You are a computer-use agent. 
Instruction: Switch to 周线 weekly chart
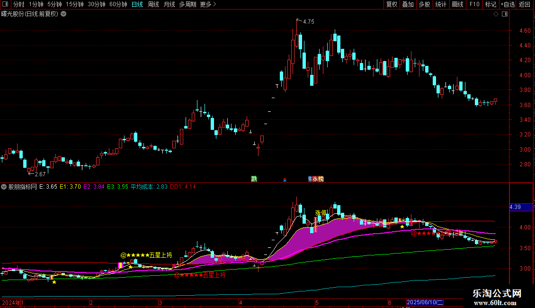pos(153,4)
